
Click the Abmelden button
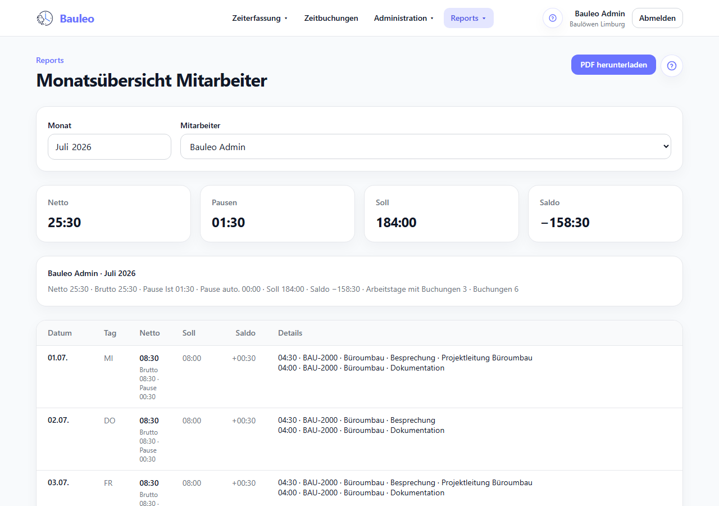click(657, 18)
